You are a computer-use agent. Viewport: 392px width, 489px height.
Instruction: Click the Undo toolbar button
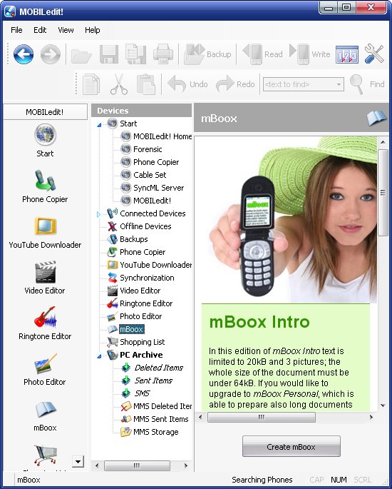coord(187,84)
